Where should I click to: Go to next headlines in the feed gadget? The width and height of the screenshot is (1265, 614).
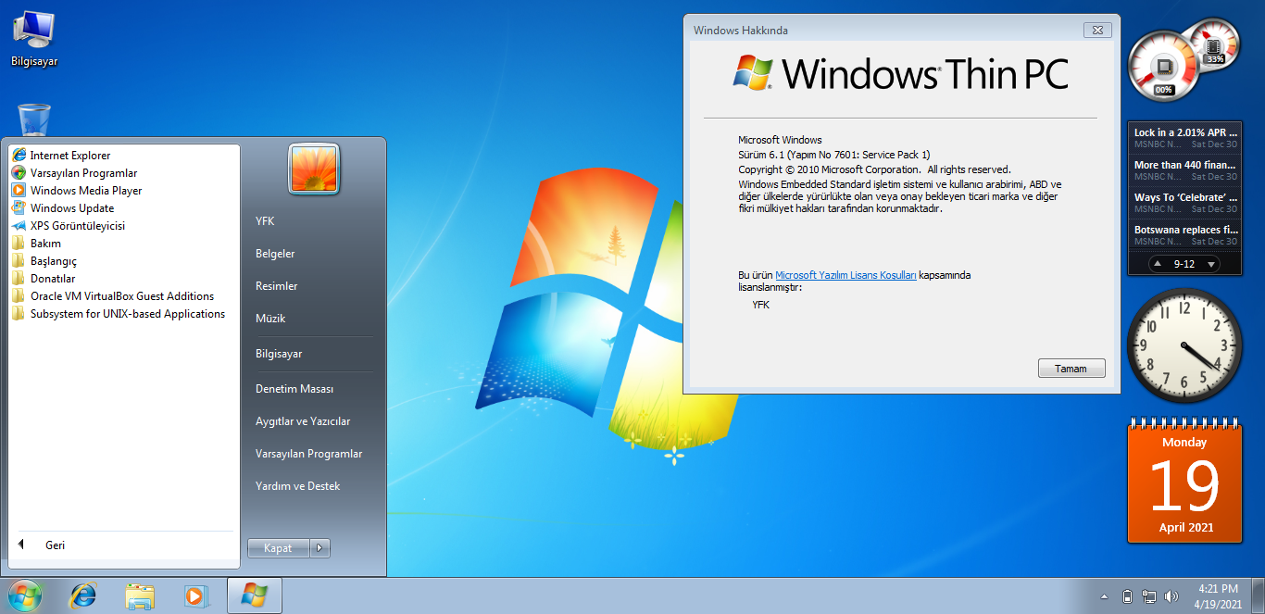1209,264
